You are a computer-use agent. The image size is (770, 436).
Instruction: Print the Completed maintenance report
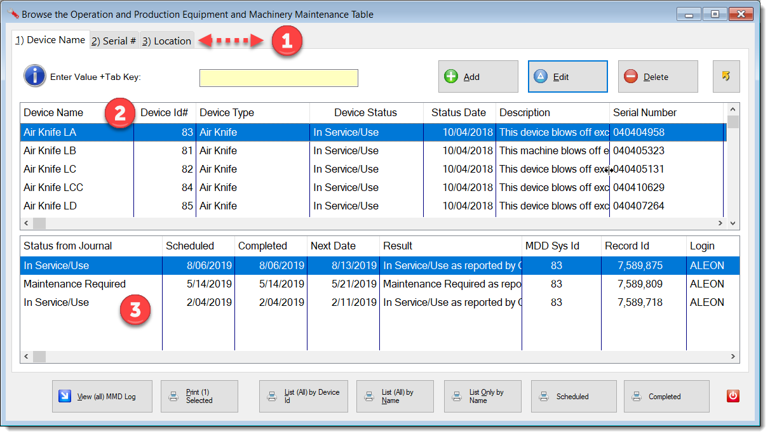[x=666, y=397]
